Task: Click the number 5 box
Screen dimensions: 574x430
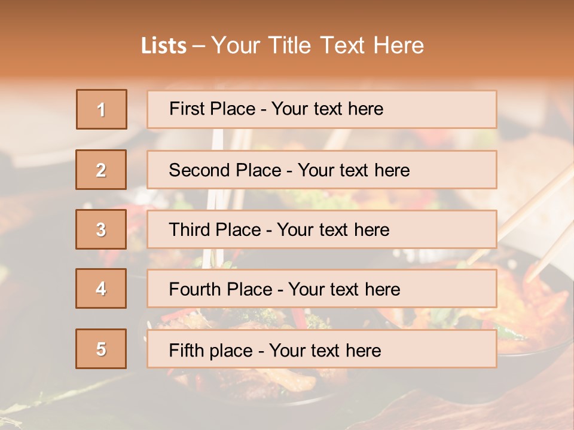Action: [101, 349]
